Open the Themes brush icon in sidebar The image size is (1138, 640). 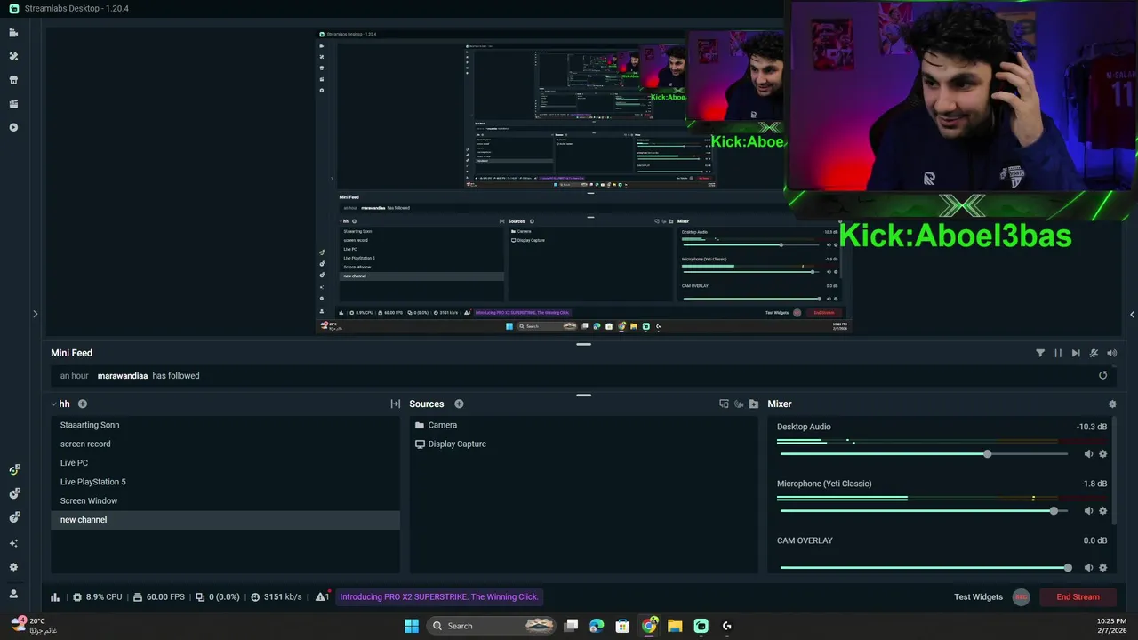click(x=13, y=56)
